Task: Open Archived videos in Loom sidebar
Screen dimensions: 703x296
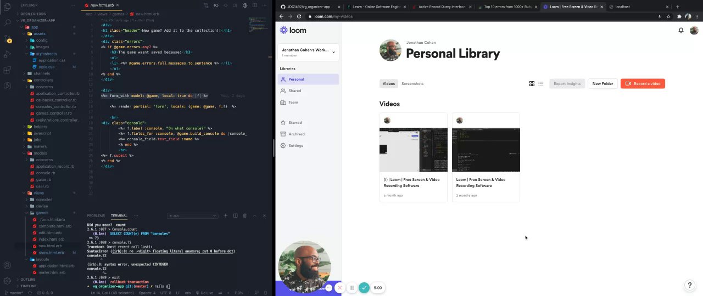Action: (x=308, y=134)
